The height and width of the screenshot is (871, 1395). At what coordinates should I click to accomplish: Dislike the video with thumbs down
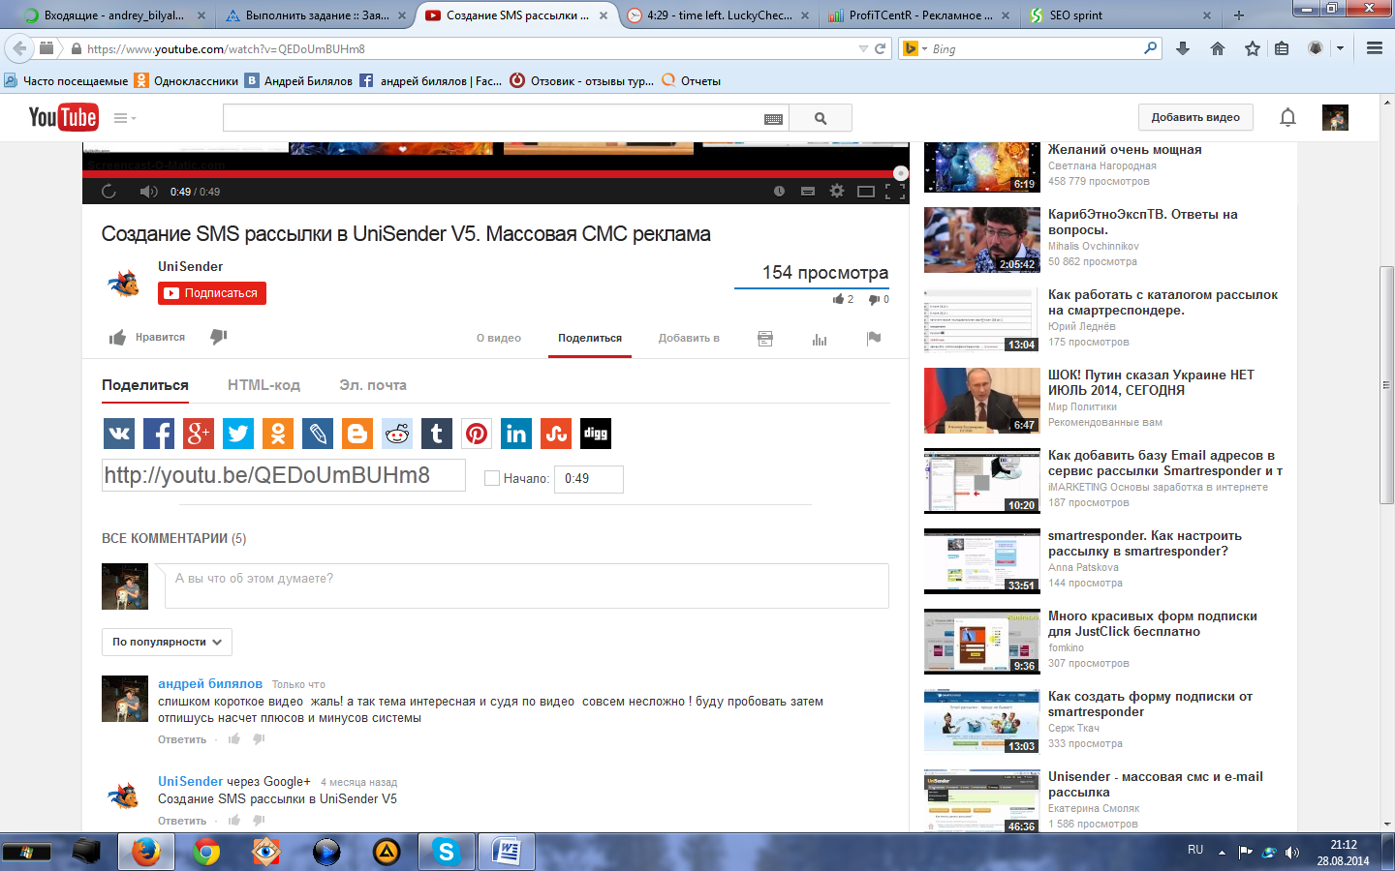pyautogui.click(x=219, y=337)
